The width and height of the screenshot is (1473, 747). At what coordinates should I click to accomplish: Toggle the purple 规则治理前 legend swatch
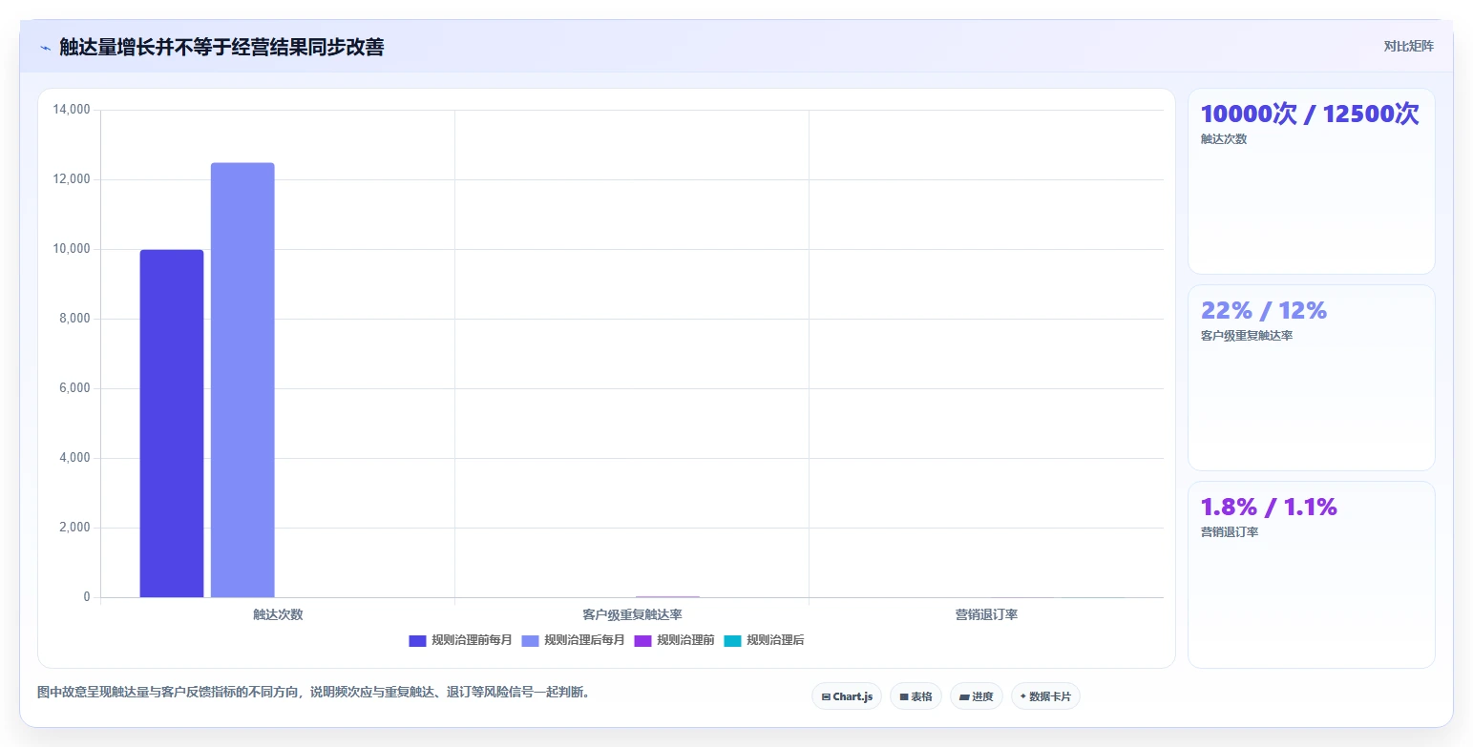tap(642, 640)
